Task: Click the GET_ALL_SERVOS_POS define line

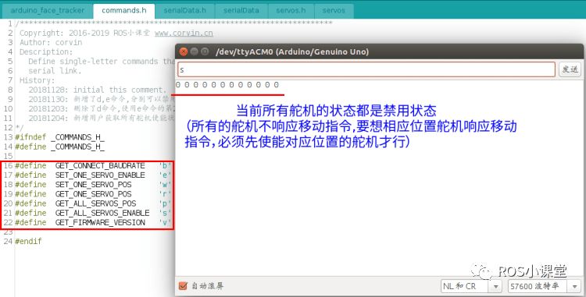Action: (x=93, y=203)
